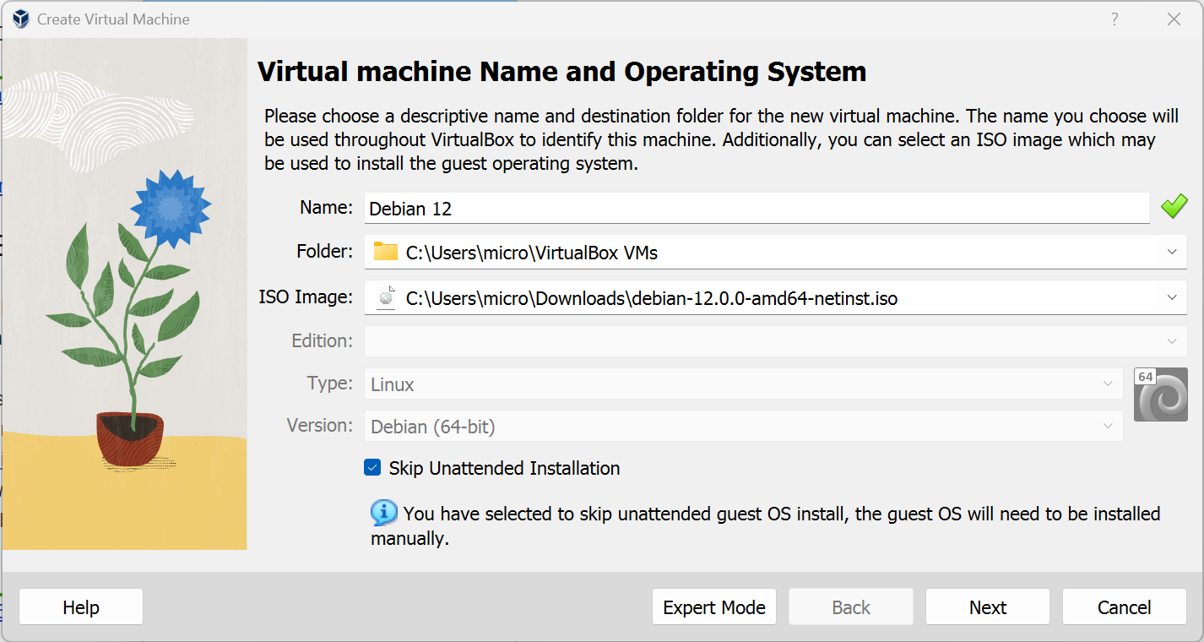Open the Folder dropdown arrow
Image resolution: width=1204 pixels, height=642 pixels.
[1172, 252]
